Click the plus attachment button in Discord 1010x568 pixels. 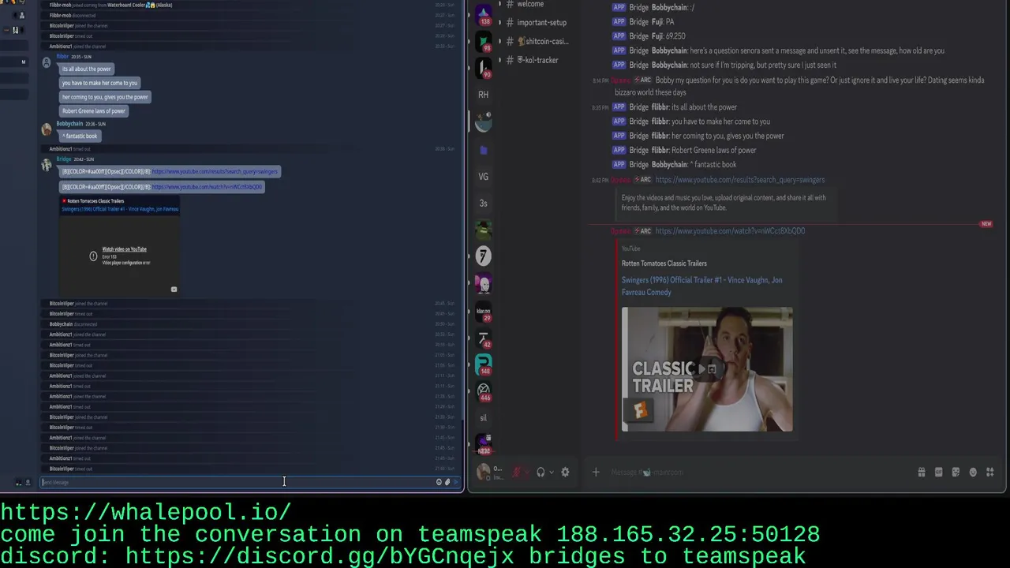pos(596,473)
